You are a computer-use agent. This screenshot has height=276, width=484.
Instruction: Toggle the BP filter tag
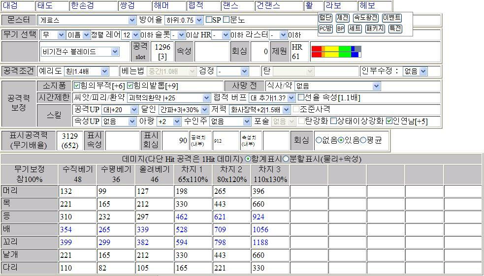[x=340, y=29]
